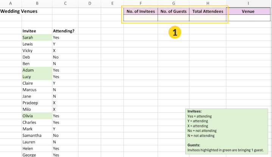This screenshot has height=157, width=272.
Task: Click the yellow number 1 callout badge
Action: [x=174, y=33]
